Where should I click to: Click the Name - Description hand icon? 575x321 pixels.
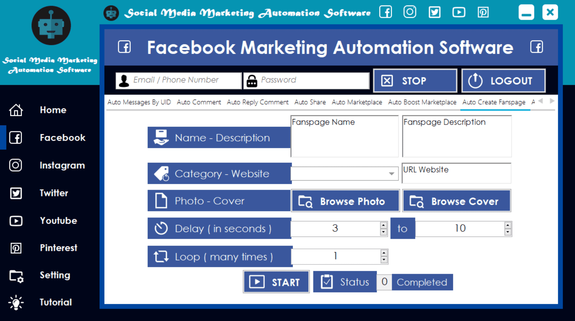[x=161, y=138]
